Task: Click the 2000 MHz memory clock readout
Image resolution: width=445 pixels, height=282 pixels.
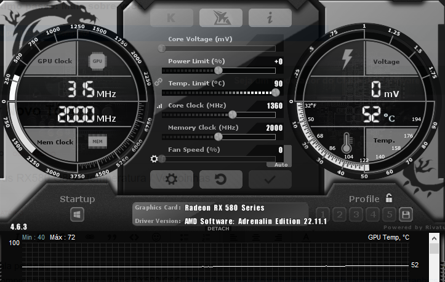Action: tap(87, 114)
